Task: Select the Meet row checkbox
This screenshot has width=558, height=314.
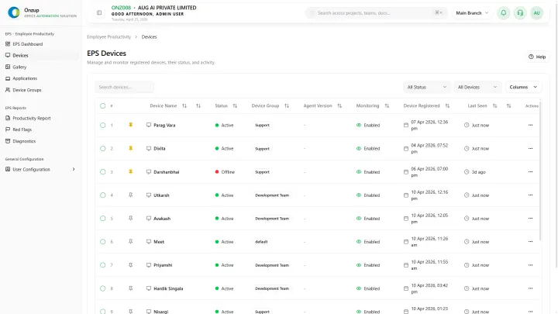Action: (x=103, y=242)
